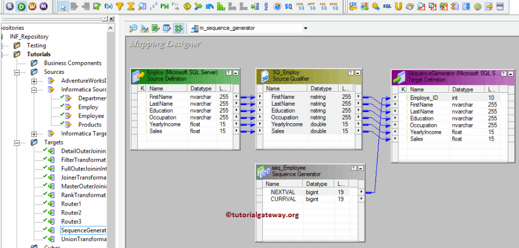Add a Stored Procedure P(x) transformation

click(x=164, y=6)
